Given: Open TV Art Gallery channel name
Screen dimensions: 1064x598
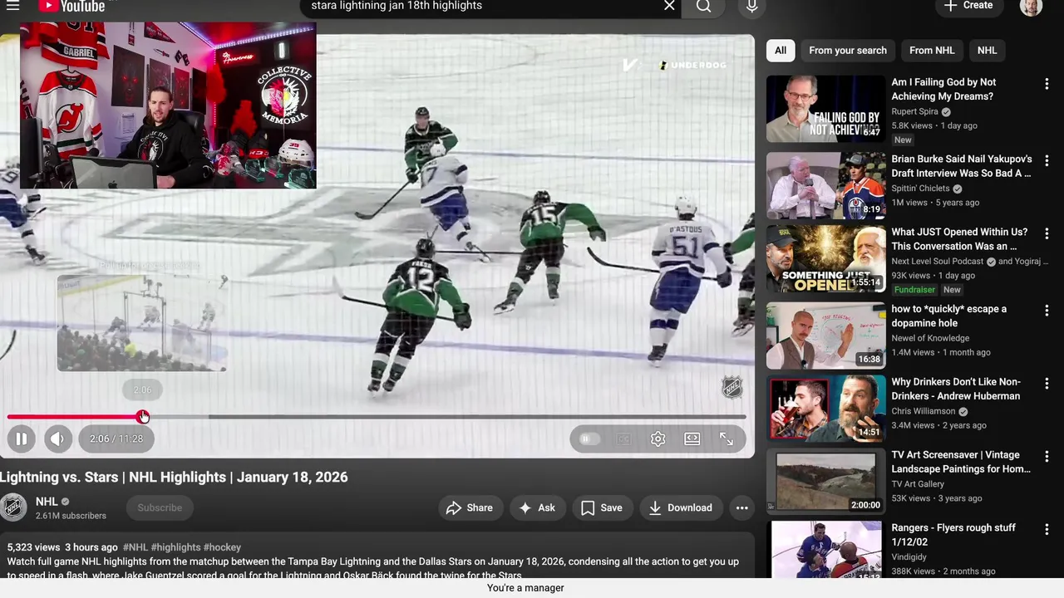Looking at the screenshot, I should point(918,484).
